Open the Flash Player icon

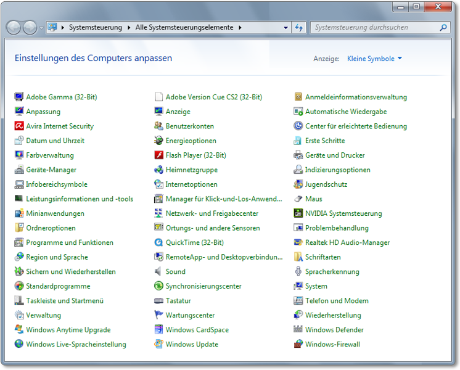point(159,155)
